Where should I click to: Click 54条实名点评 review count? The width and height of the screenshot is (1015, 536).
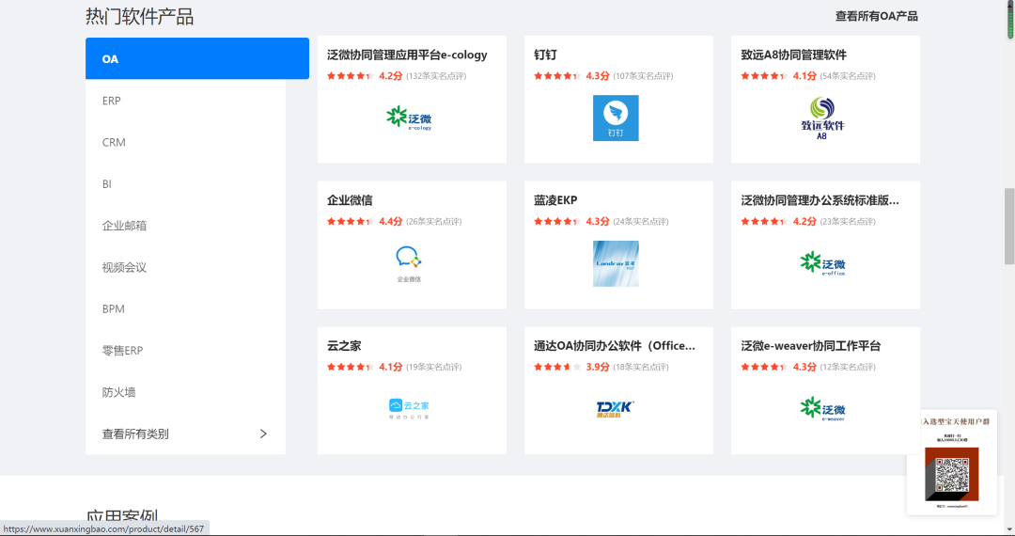848,76
